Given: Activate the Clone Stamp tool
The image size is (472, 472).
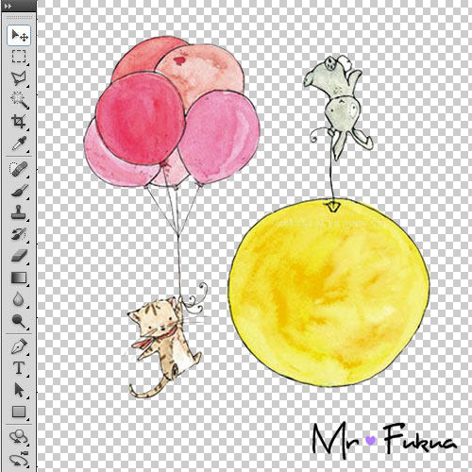Looking at the screenshot, I should pos(19,212).
